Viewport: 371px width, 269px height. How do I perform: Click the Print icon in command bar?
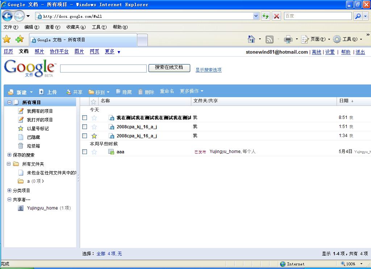pos(288,39)
